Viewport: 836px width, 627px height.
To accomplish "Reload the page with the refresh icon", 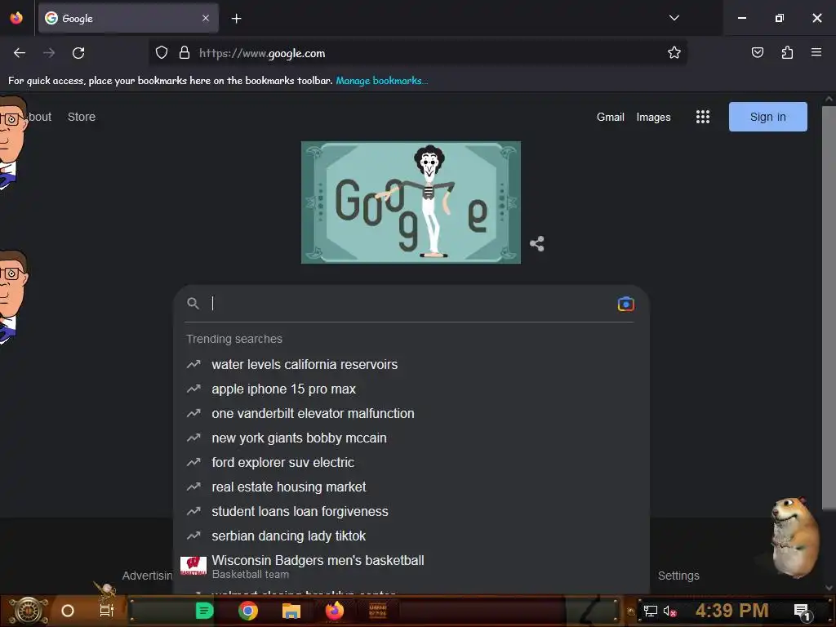I will coord(78,53).
